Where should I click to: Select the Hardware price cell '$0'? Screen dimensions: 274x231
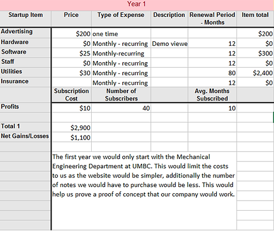[x=71, y=43]
